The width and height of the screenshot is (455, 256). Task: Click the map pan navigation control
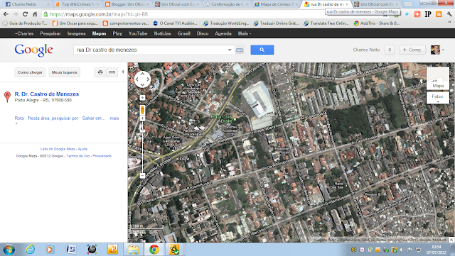coord(142,79)
